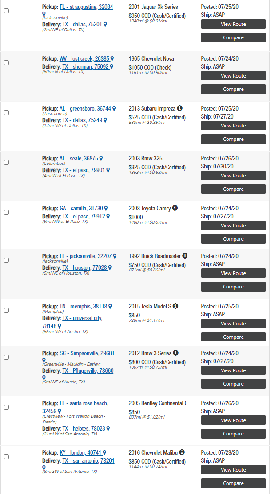Viewport: 271px width, 497px height.
Task: Open pickup link AL - greensboro, 36744
Action: pyautogui.click(x=85, y=109)
